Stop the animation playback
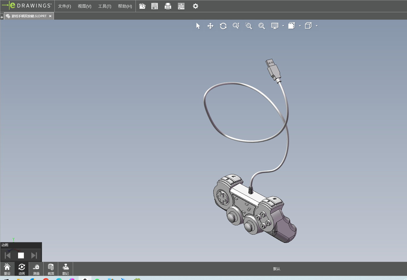 pos(21,255)
